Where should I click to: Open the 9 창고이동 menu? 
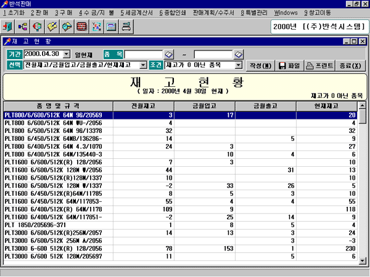(x=318, y=13)
